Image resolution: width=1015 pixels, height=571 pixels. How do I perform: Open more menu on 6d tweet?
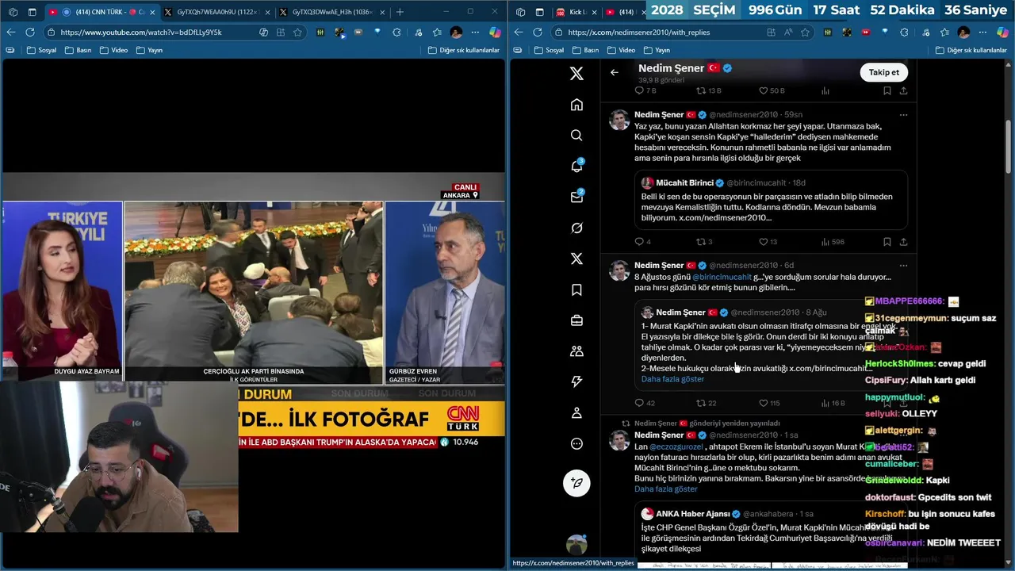click(903, 266)
